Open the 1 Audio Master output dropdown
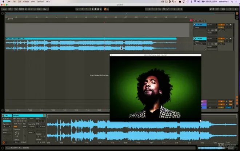This screenshot has width=240, height=151. tap(212, 33)
